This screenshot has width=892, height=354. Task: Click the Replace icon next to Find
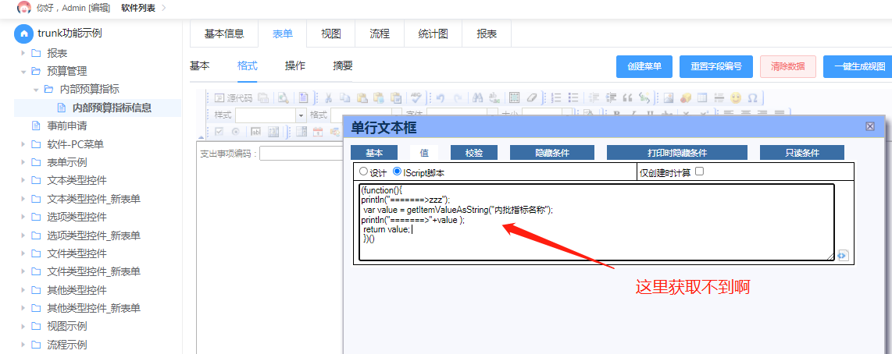(494, 97)
